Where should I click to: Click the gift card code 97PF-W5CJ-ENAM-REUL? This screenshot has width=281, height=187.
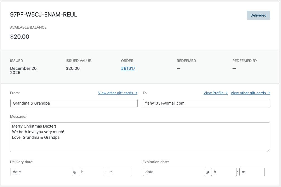click(44, 15)
